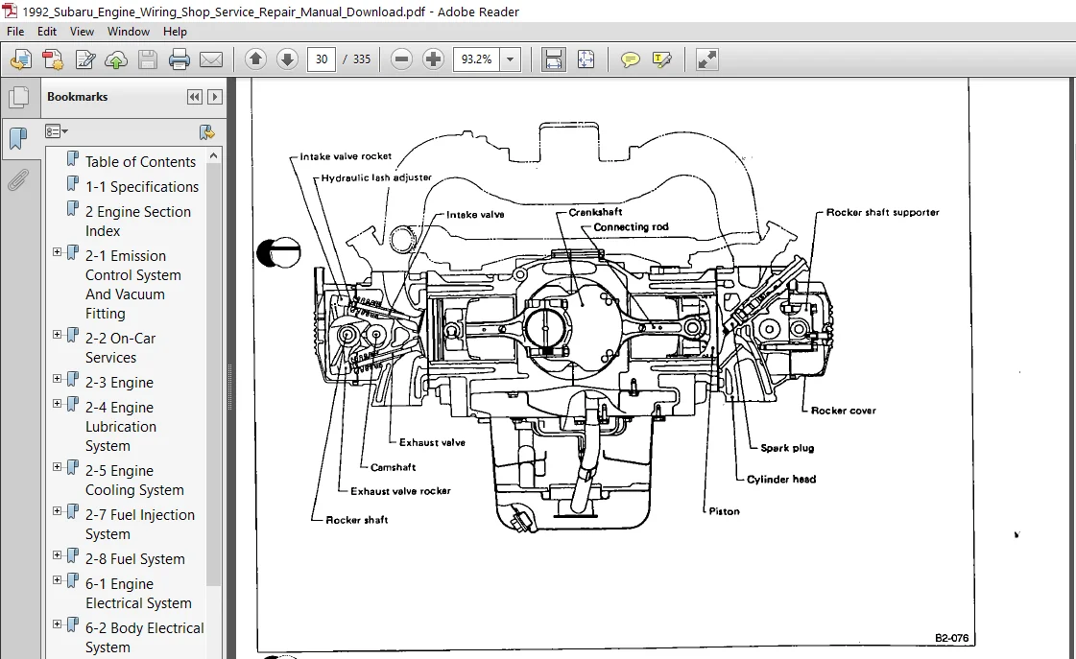Viewport: 1076px width, 659px height.
Task: Open the 1-1 Specifications bookmark
Action: tap(142, 186)
